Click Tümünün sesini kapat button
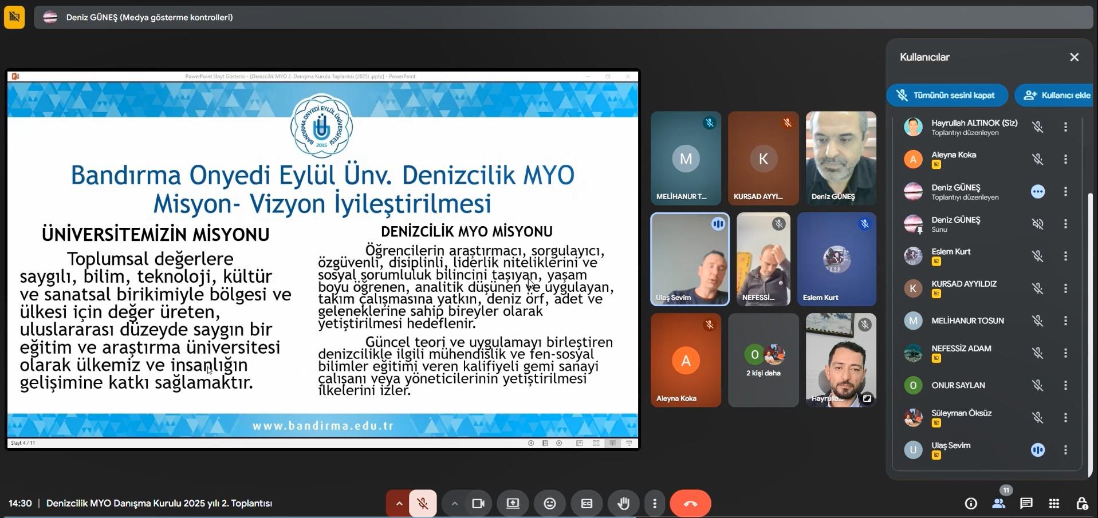The image size is (1098, 518). [947, 95]
